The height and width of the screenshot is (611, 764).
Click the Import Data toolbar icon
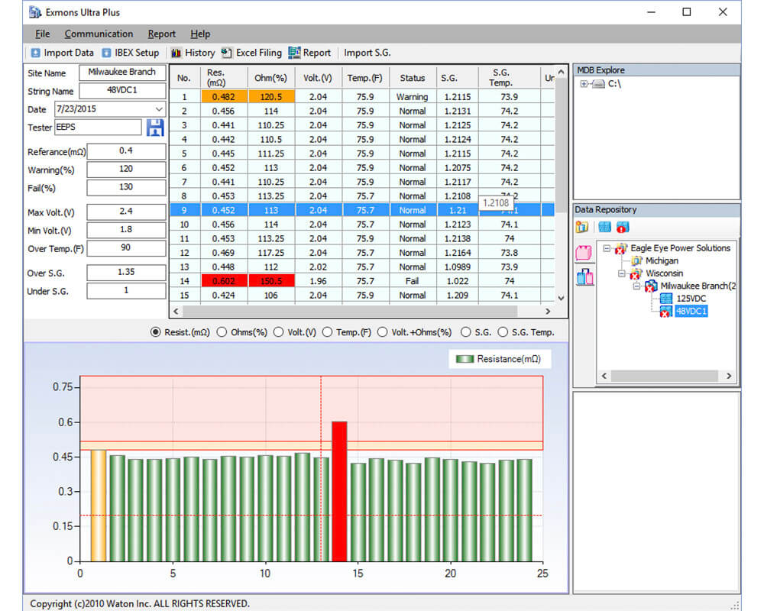(35, 53)
